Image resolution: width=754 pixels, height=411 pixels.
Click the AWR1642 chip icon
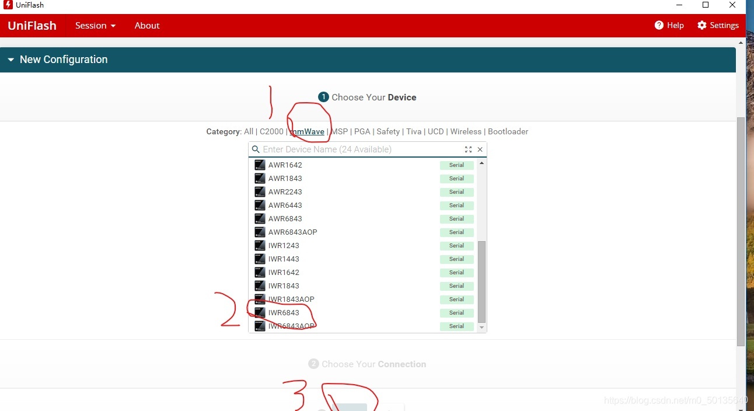point(260,165)
